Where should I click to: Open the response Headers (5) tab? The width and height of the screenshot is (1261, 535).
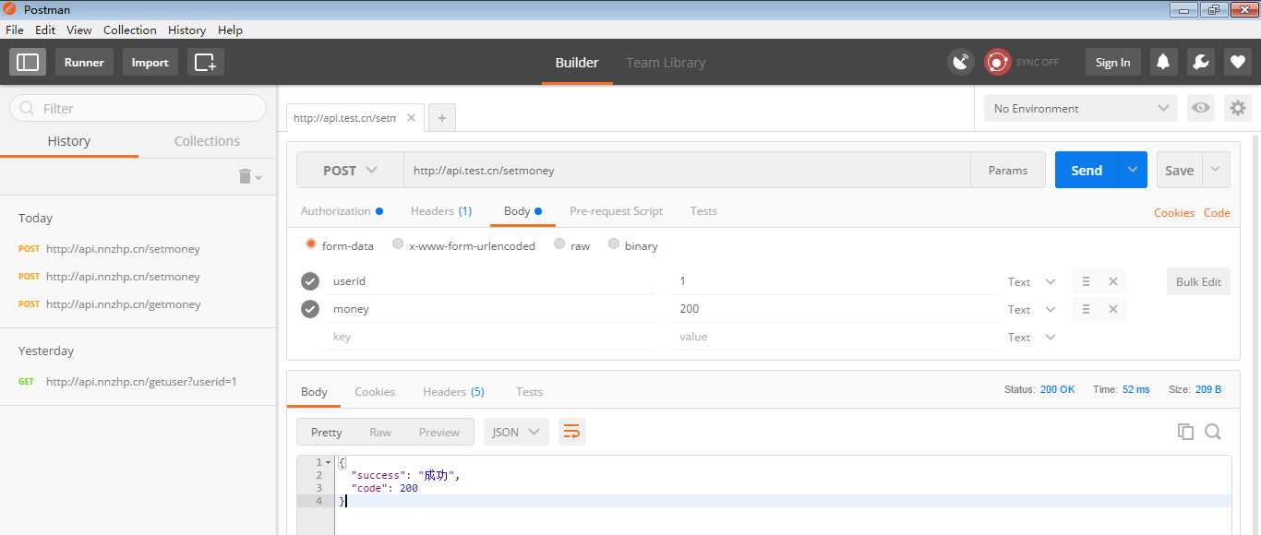click(x=453, y=392)
